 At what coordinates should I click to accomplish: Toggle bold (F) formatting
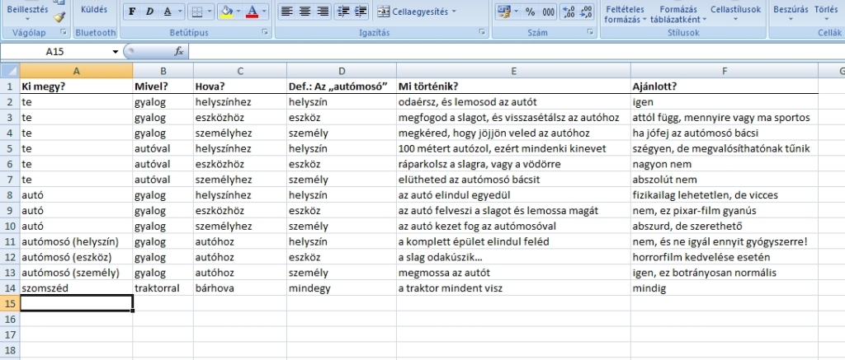point(133,12)
